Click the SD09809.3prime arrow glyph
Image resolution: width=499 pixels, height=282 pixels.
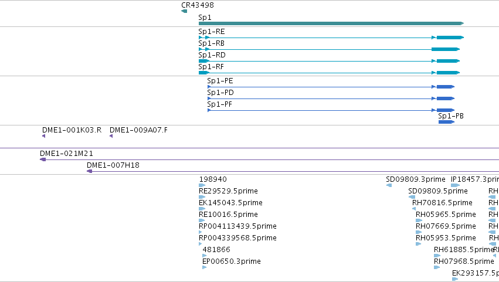click(x=389, y=185)
